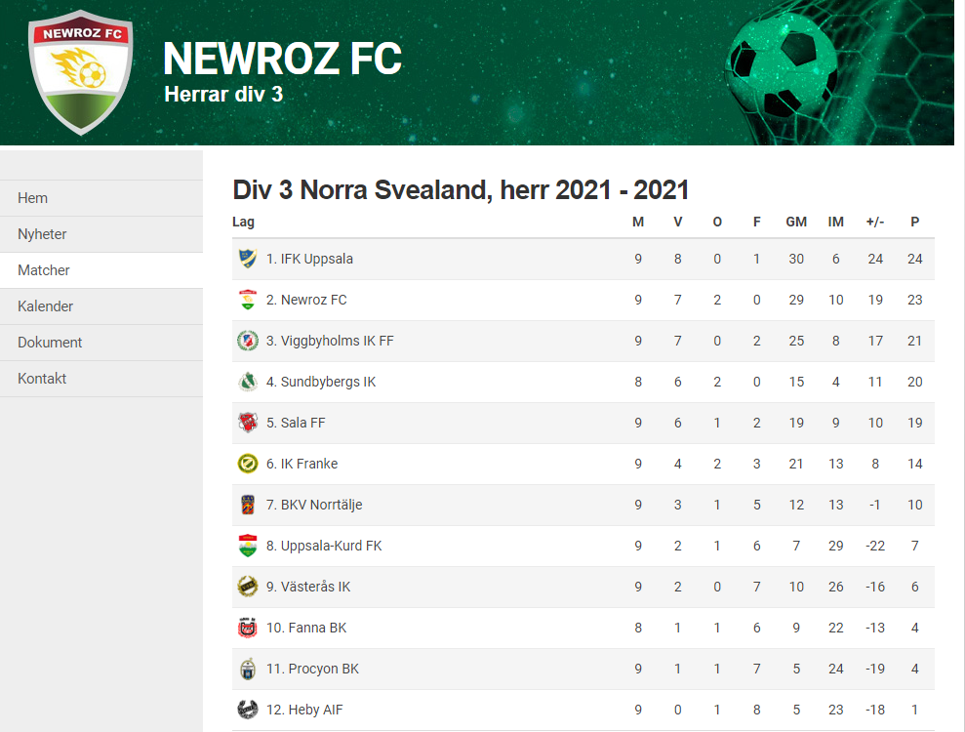Image resolution: width=965 pixels, height=732 pixels.
Task: Click the Newroz FC crest in table
Action: click(248, 300)
